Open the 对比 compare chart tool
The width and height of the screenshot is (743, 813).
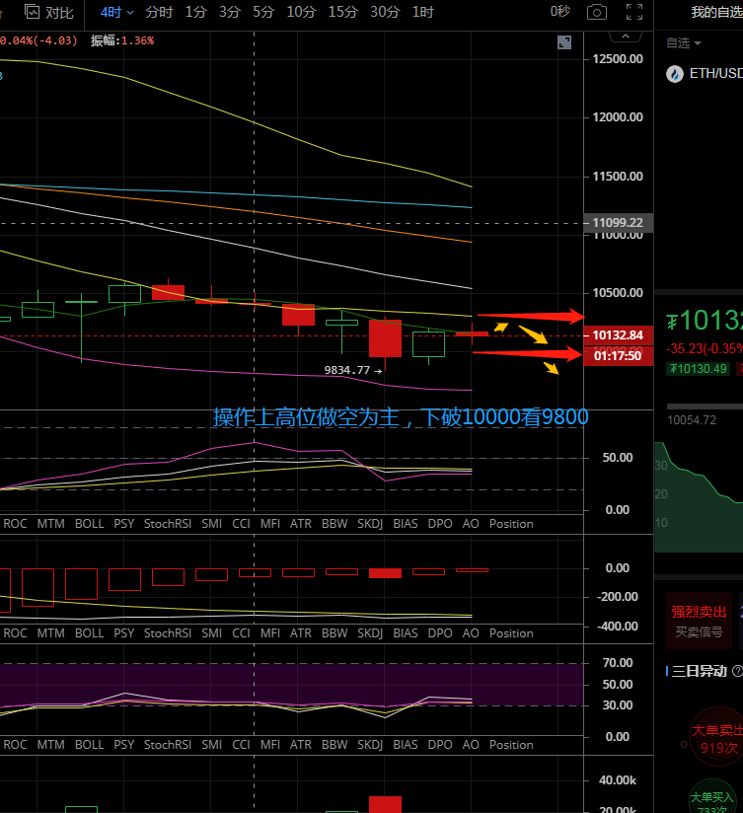49,12
